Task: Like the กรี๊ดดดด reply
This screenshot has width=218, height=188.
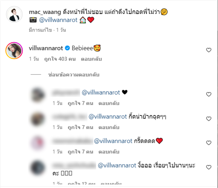Action: pyautogui.click(x=209, y=143)
